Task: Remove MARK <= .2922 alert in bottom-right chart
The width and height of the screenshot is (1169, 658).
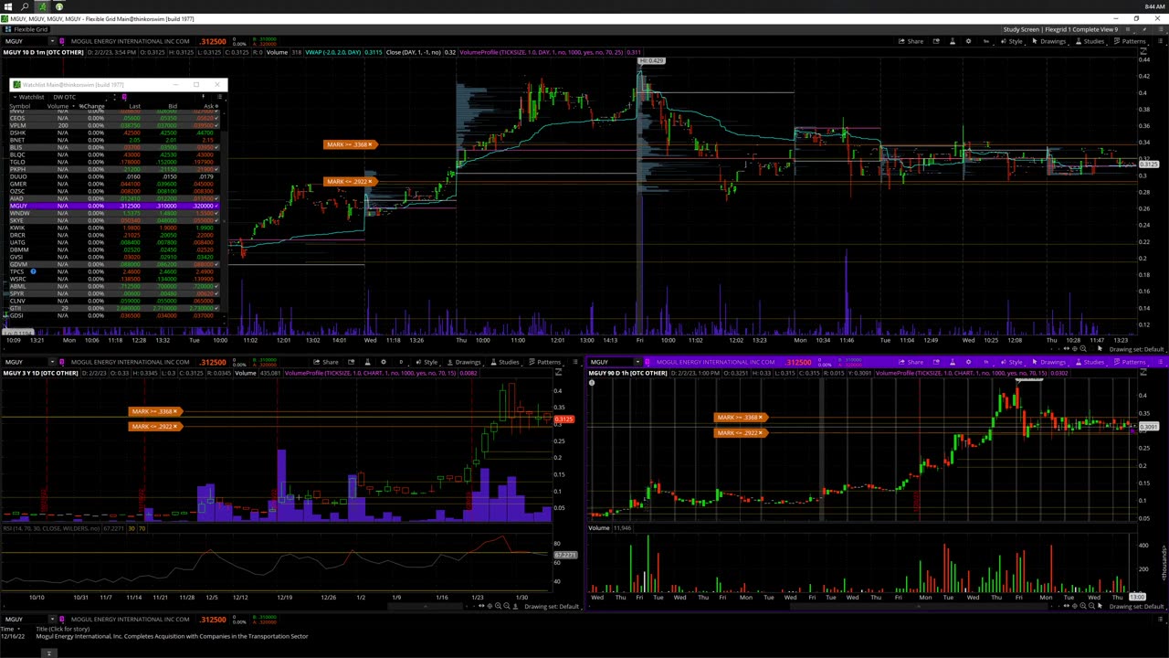Action: tap(761, 432)
